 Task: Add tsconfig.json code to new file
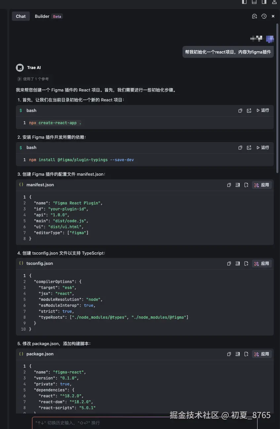(x=246, y=264)
